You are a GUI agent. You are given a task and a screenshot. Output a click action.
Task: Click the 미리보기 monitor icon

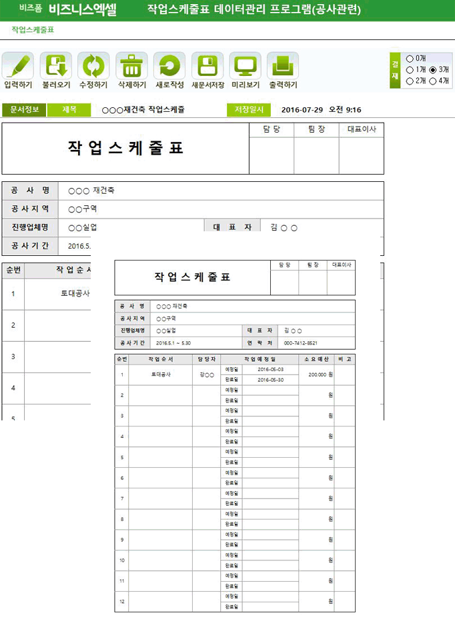[245, 66]
